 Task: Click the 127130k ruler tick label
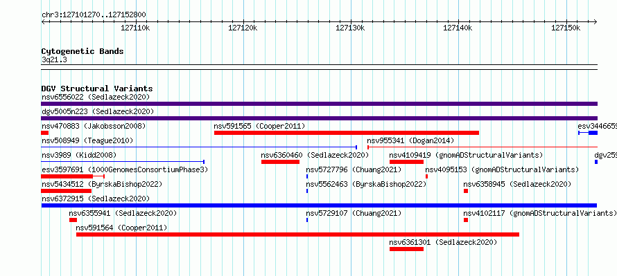tap(350, 28)
